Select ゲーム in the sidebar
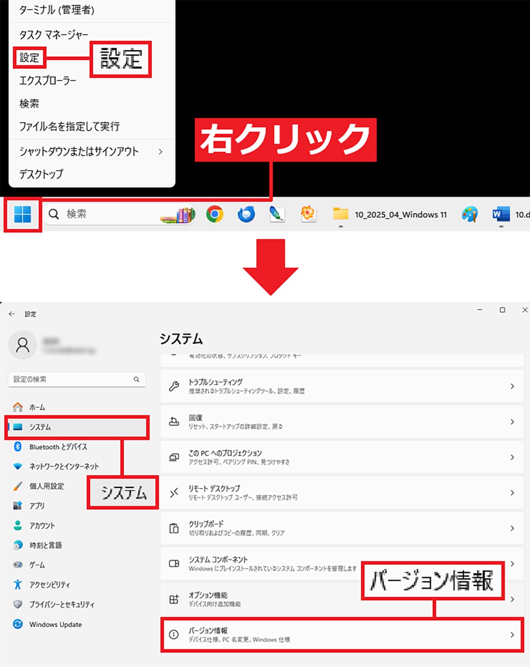 tap(37, 565)
